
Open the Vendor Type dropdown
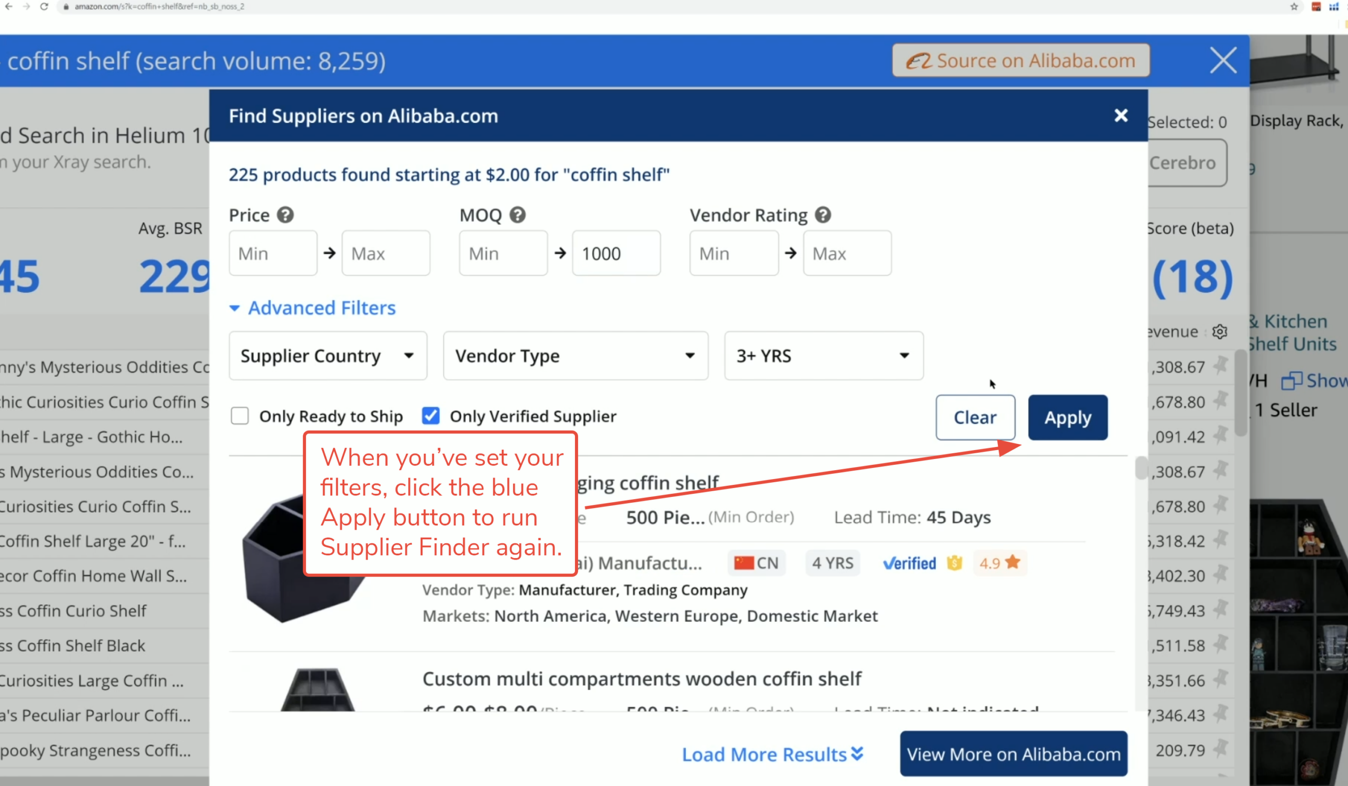(x=575, y=355)
